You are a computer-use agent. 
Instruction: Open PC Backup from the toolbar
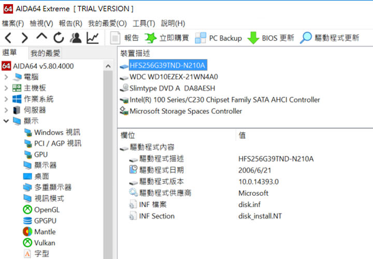coord(219,38)
